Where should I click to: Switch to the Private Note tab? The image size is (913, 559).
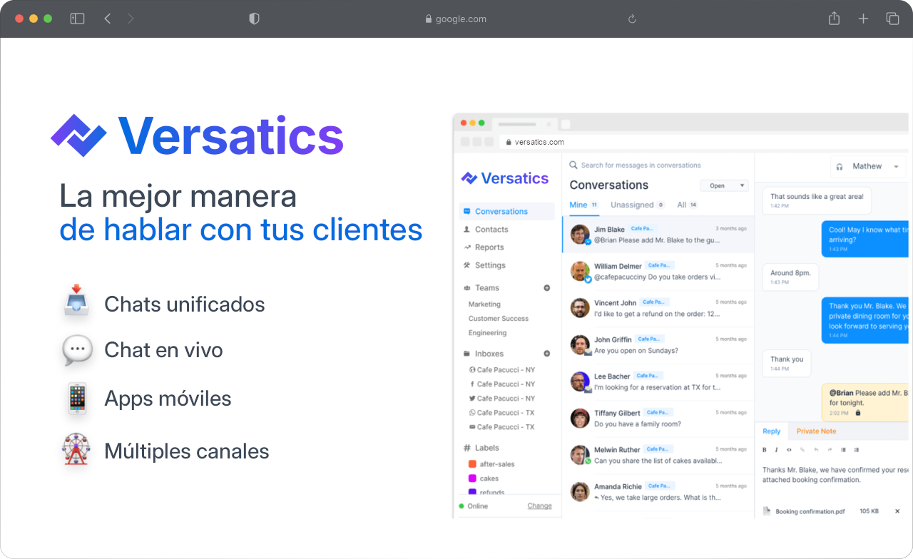[x=816, y=431]
